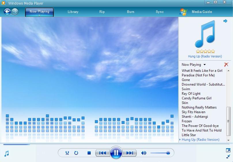This screenshot has width=233, height=162.
Task: Click the playlist scrollbar thumb
Action: coord(229,121)
